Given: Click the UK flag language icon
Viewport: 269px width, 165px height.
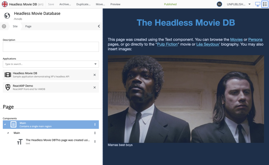Looking at the screenshot, I should 5,4.
